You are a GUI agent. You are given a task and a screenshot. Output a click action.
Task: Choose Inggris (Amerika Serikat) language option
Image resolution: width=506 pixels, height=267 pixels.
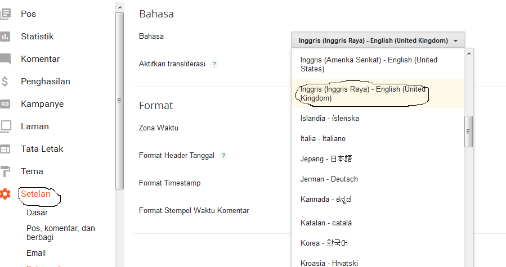point(369,64)
